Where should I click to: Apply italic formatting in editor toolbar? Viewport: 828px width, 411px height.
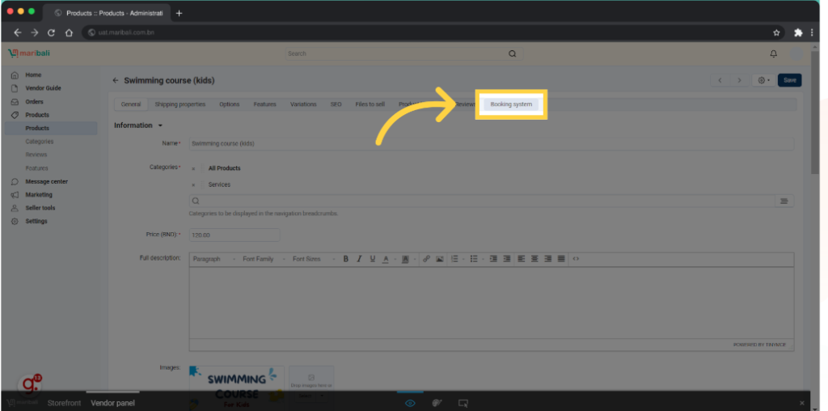point(359,259)
